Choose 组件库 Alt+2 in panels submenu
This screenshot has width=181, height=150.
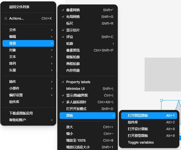tap(149, 122)
